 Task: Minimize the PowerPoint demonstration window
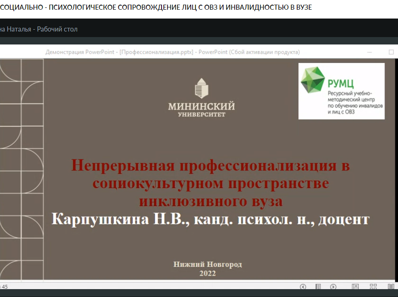tap(370, 52)
